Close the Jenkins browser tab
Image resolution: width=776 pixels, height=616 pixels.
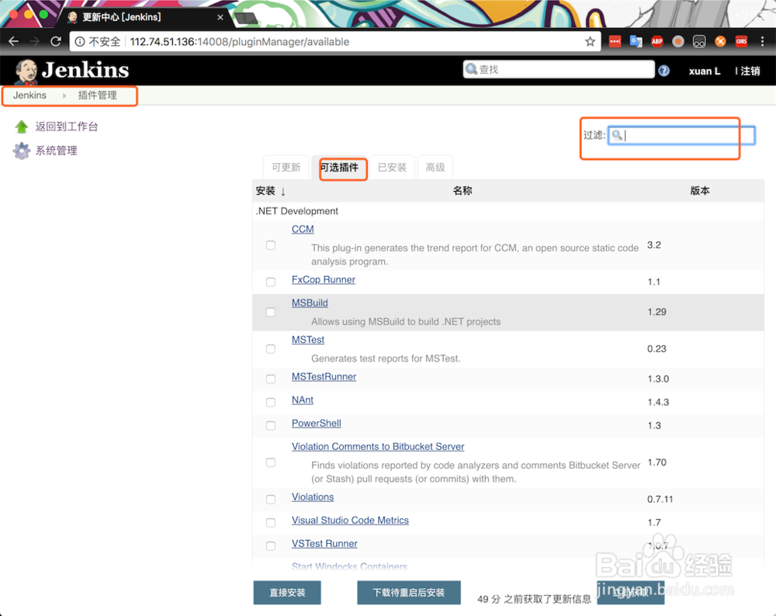(x=220, y=17)
